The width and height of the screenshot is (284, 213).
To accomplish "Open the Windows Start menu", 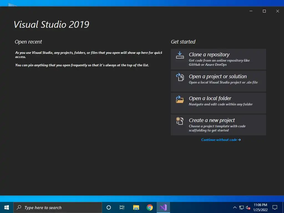I will coord(7,207).
